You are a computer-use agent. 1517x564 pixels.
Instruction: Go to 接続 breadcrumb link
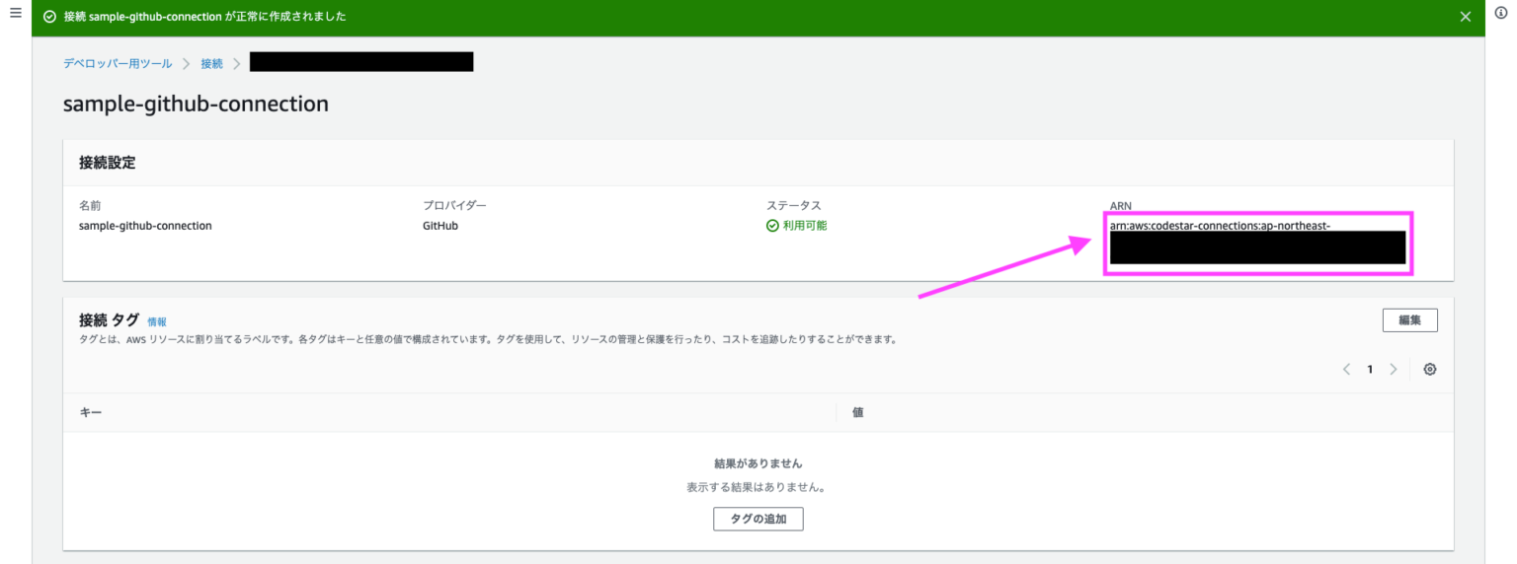[x=212, y=63]
